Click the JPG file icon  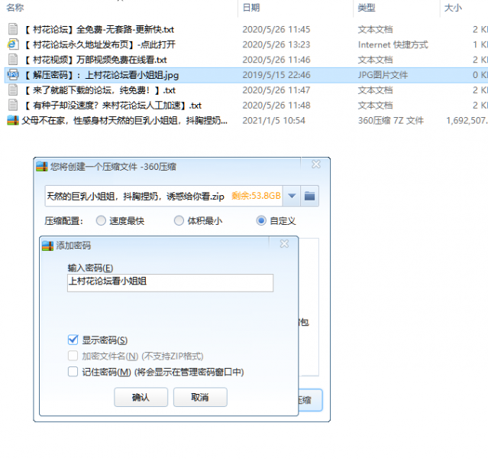pos(13,74)
